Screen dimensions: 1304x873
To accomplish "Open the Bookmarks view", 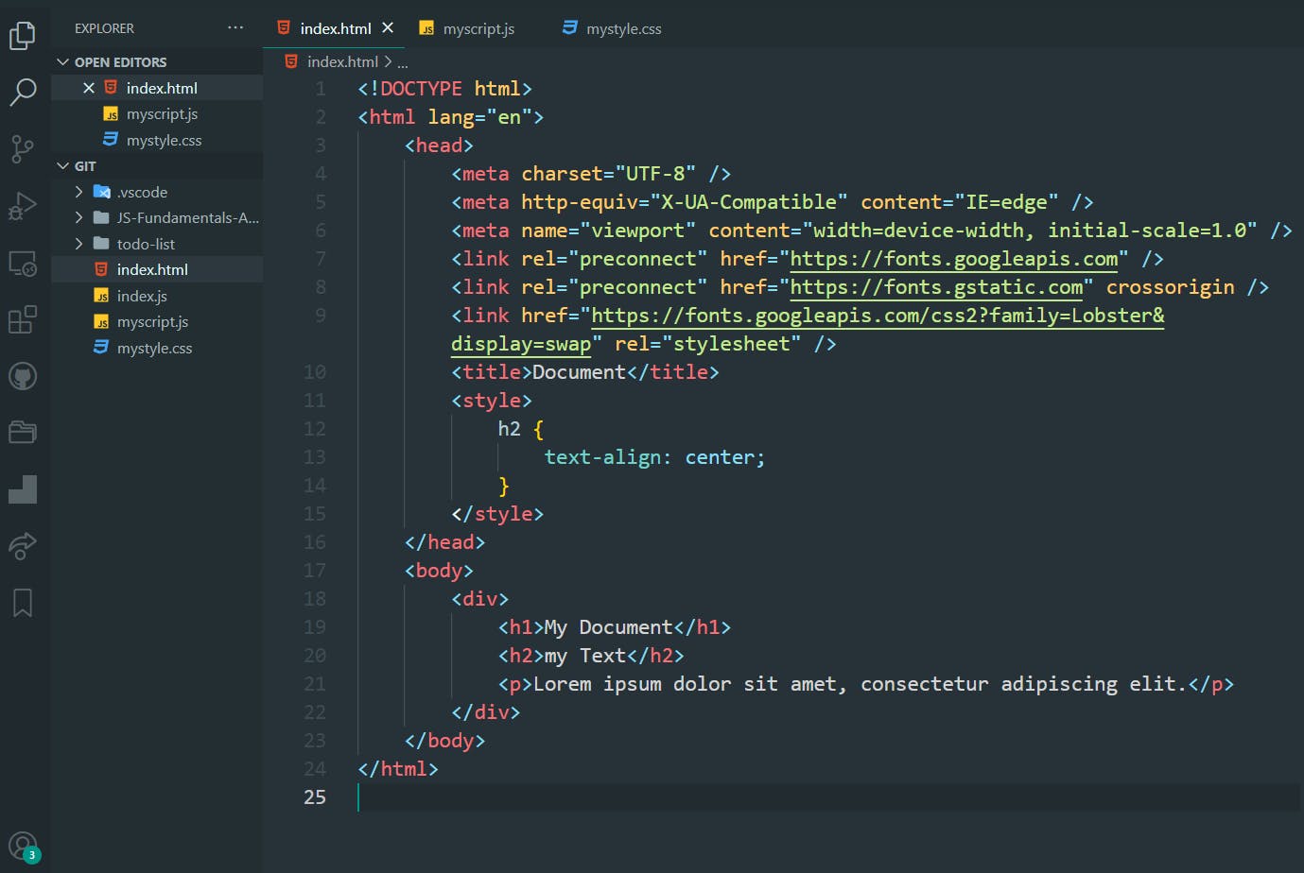I will 22,602.
